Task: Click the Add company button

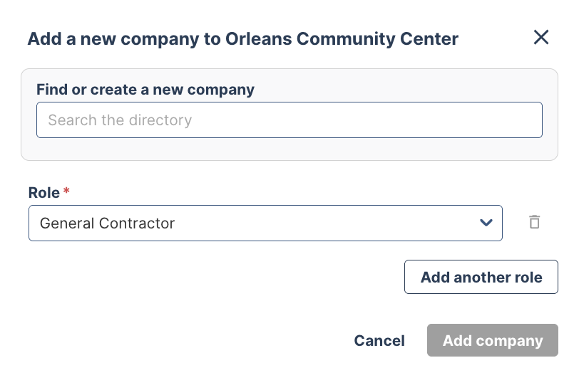Action: pyautogui.click(x=492, y=341)
